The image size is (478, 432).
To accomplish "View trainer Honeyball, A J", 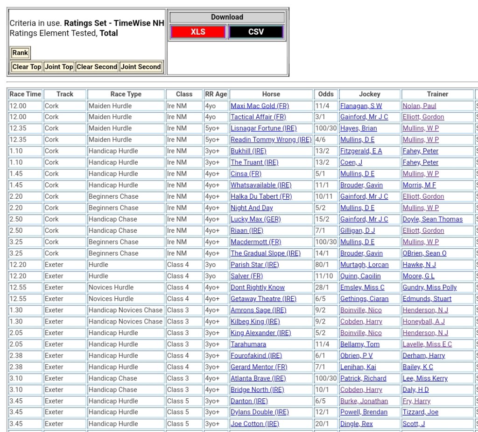I will tap(423, 322).
